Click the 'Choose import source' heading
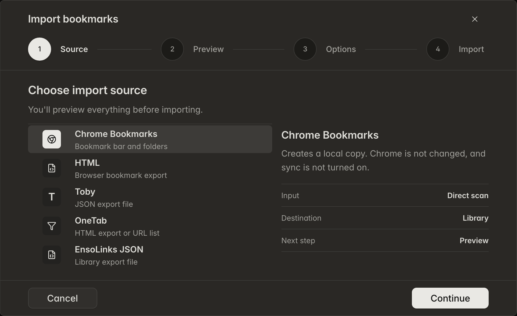Screen dimensions: 517x316 [x=88, y=91]
